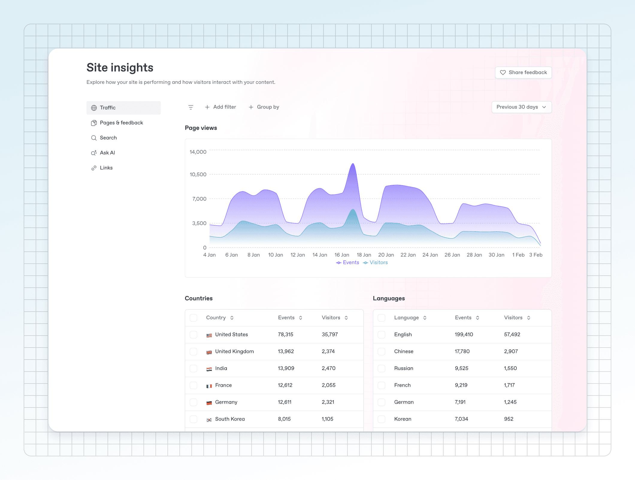Click Add filter button
This screenshot has width=635, height=480.
(x=220, y=107)
